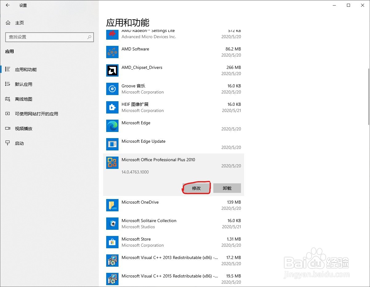Image resolution: width=370 pixels, height=287 pixels.
Task: Click the Office version 14.0.4763.1000 text
Action: [x=135, y=172]
